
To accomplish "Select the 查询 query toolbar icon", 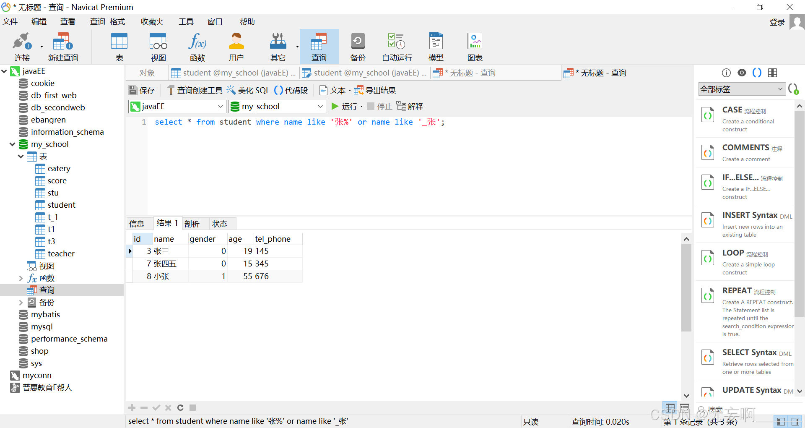I will (x=319, y=47).
